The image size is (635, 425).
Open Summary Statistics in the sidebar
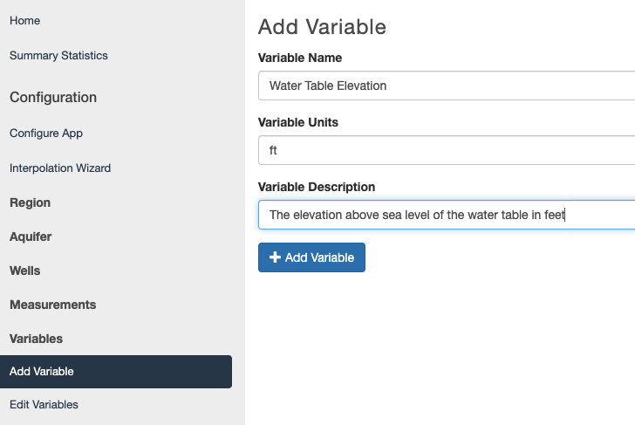(x=58, y=56)
